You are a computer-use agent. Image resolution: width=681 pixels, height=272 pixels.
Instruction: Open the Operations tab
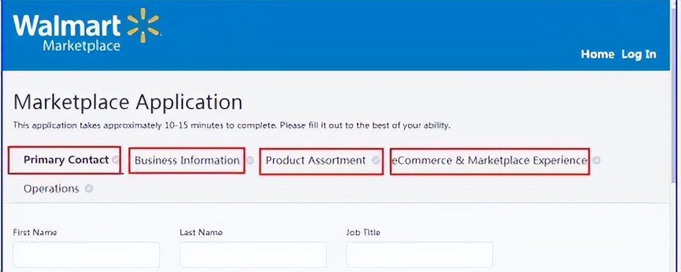51,189
